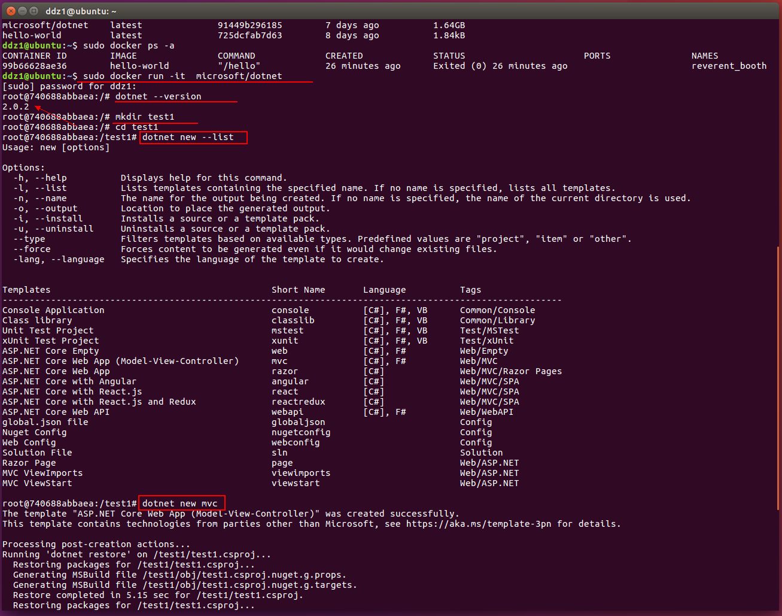
Task: Click the 'webapi' short name
Action: tap(288, 412)
